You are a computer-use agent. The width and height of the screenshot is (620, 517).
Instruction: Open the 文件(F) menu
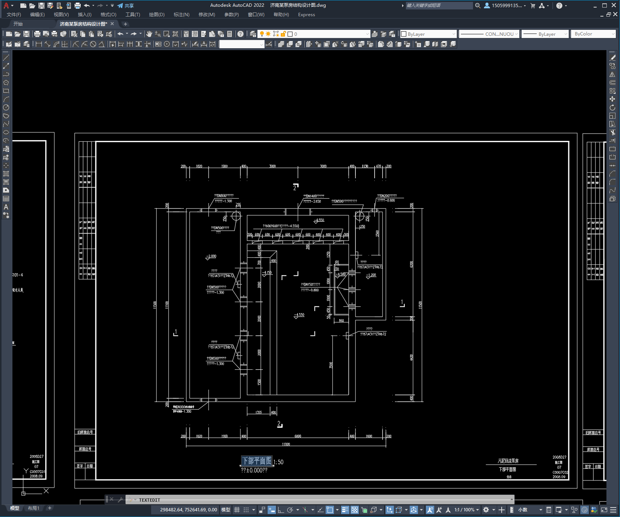[x=14, y=15]
